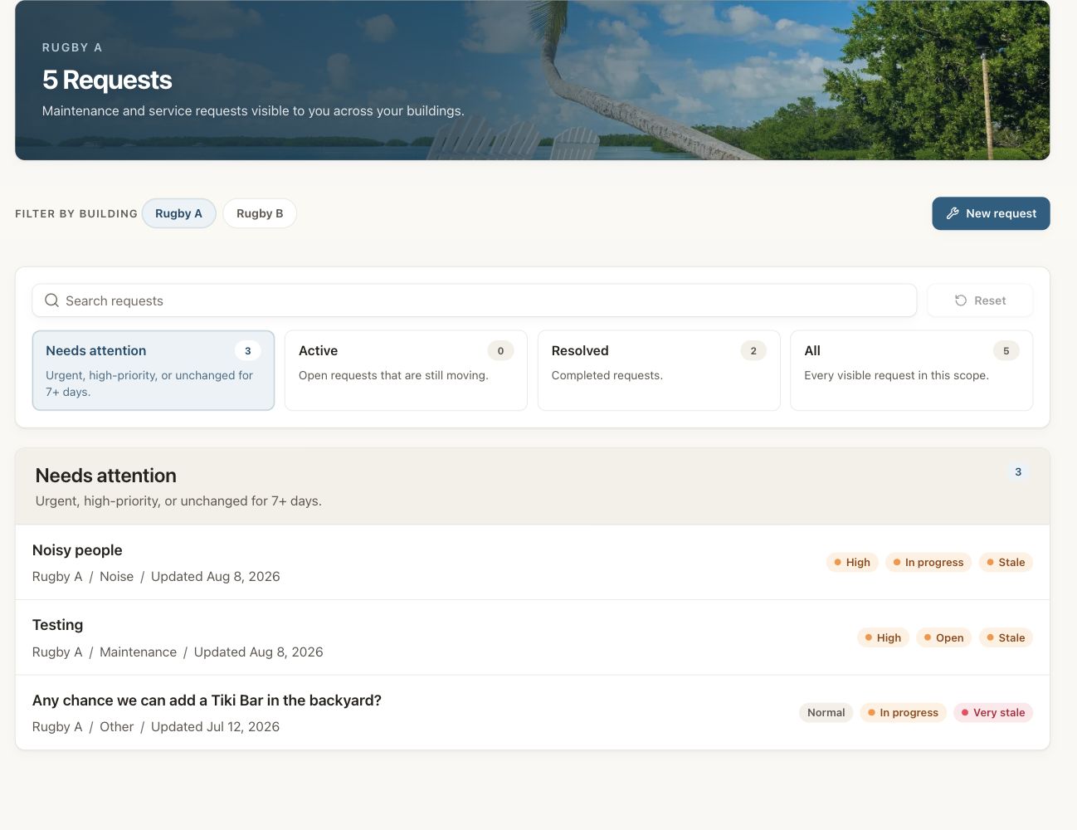Create a New request
1077x830 pixels.
[x=991, y=213]
